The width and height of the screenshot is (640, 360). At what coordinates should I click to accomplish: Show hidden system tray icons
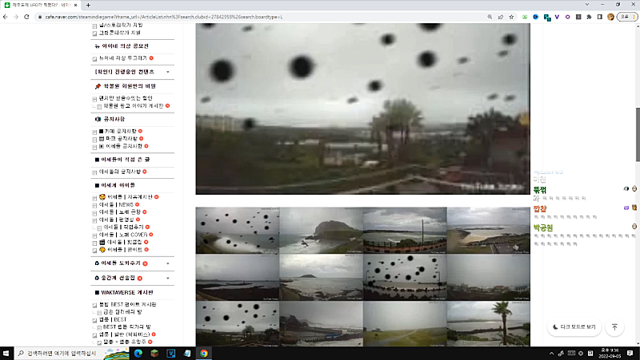coord(551,353)
